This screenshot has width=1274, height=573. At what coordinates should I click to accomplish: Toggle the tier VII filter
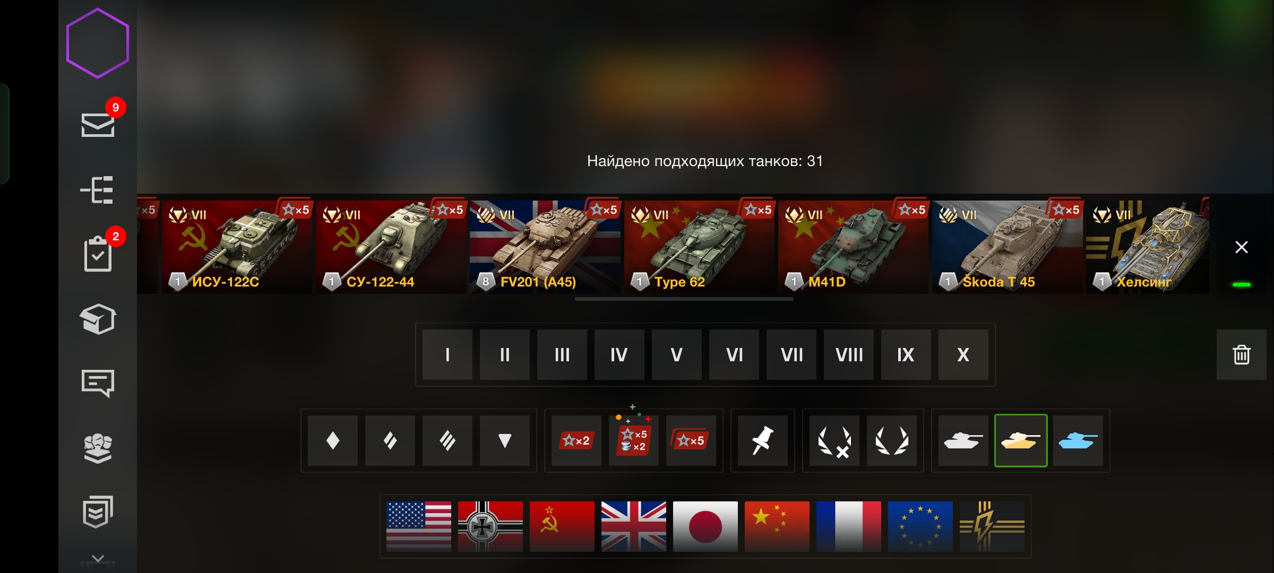click(x=791, y=354)
